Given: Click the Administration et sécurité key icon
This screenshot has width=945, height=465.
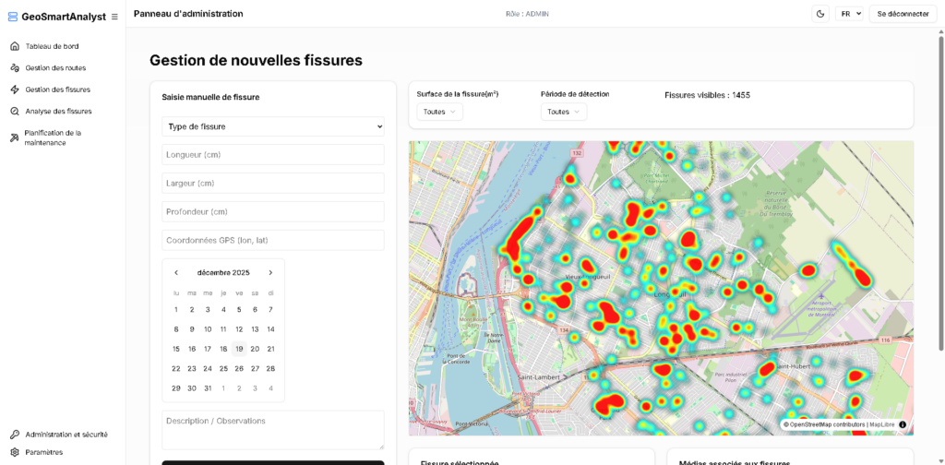Looking at the screenshot, I should (15, 434).
